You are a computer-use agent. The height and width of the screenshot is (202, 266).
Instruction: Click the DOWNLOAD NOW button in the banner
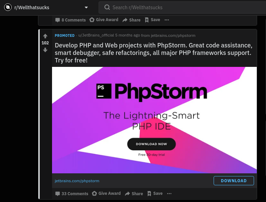(x=152, y=144)
